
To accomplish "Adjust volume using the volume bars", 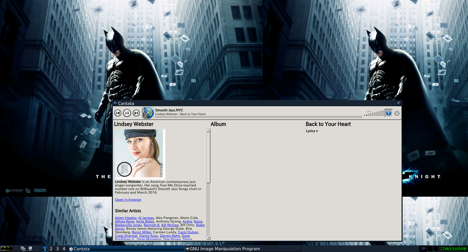I will (374, 113).
